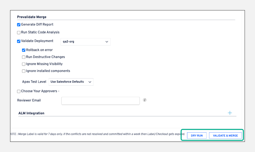Check Run Destructive Changes

point(24,57)
